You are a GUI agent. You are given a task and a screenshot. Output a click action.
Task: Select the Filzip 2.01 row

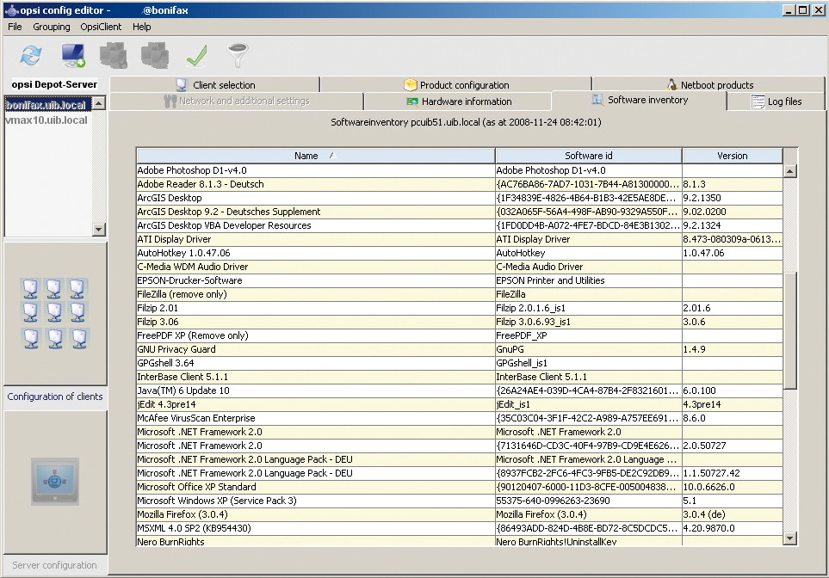(x=460, y=308)
